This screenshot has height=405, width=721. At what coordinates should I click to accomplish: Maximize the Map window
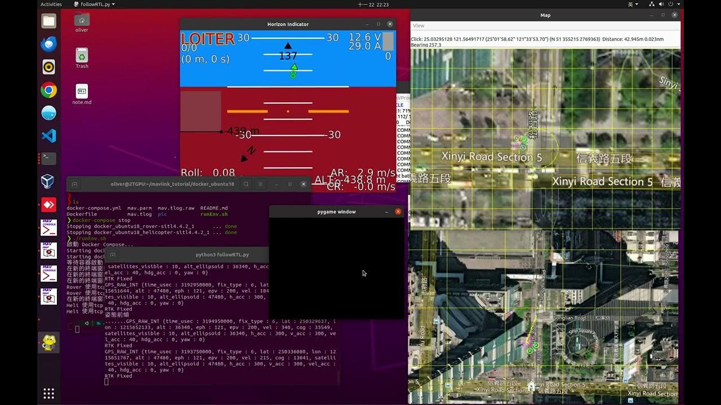click(663, 15)
